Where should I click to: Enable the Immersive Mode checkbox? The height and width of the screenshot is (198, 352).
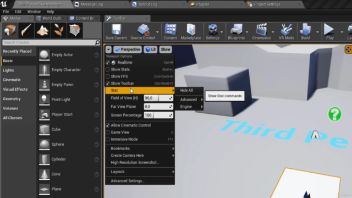pos(108,139)
